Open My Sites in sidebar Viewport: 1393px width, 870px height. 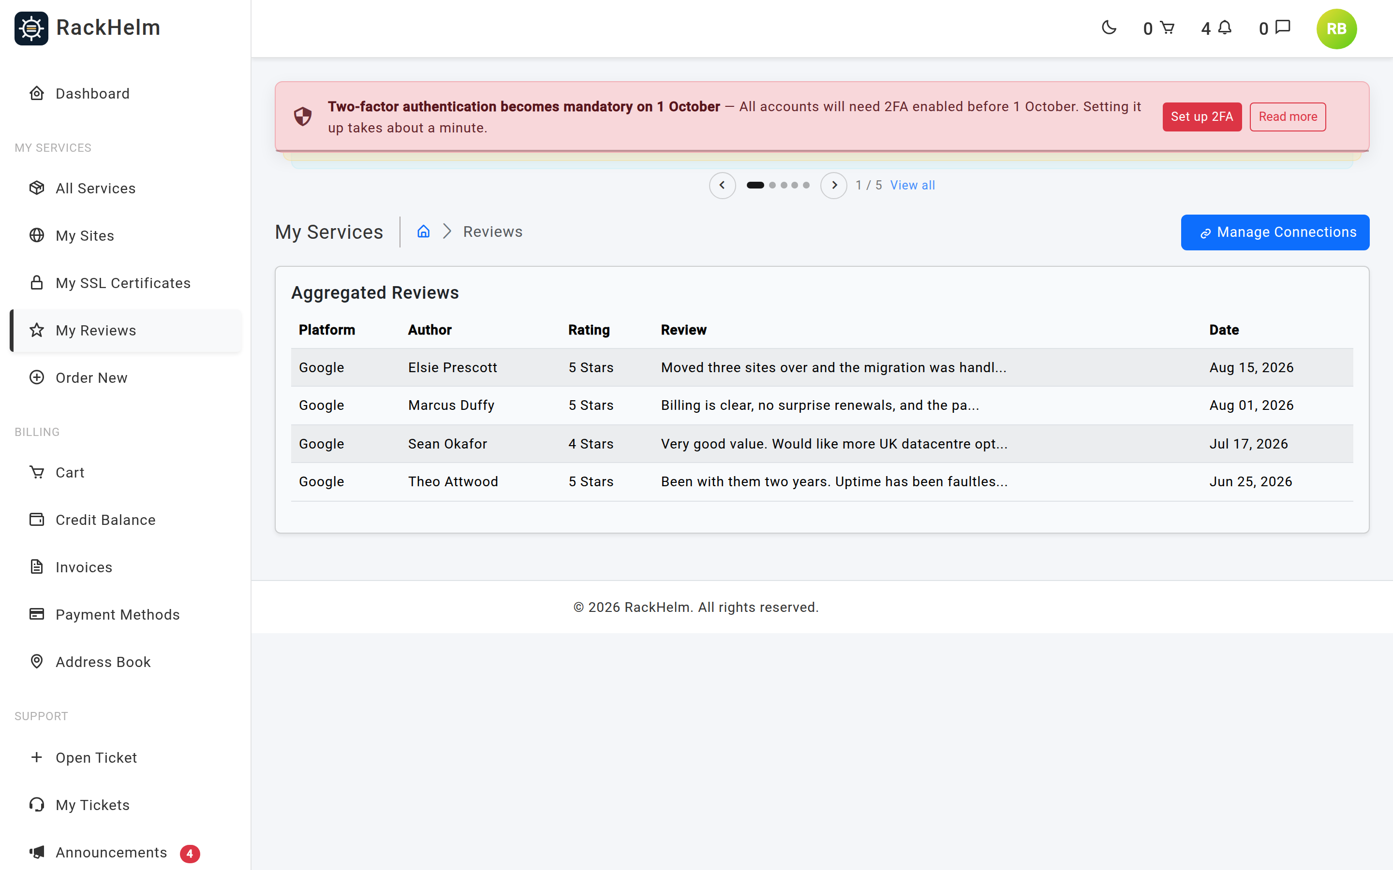pyautogui.click(x=125, y=235)
